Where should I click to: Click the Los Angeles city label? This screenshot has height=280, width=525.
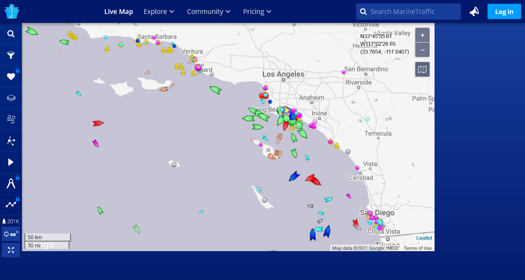coord(283,74)
